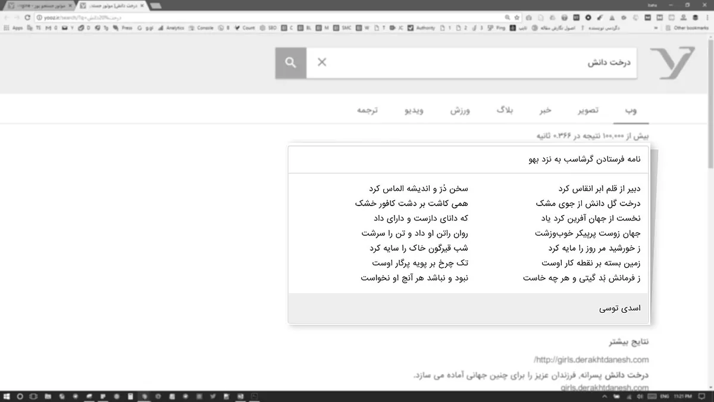Image resolution: width=714 pixels, height=402 pixels.
Task: Click the اسدی توسی poet name
Action: pos(619,308)
